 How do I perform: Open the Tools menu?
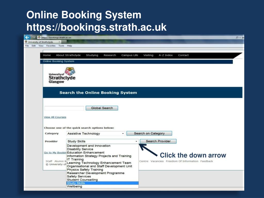pos(61,46)
